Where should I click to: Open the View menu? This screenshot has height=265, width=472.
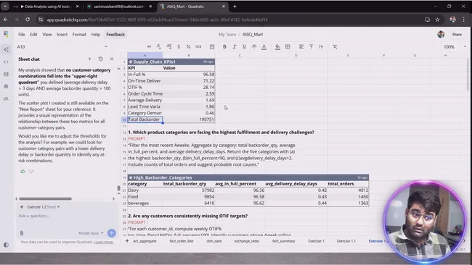(x=46, y=35)
